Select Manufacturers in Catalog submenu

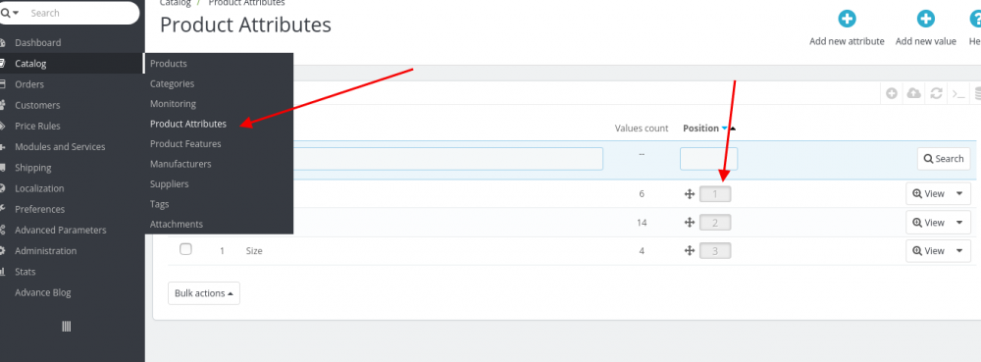[x=181, y=164]
